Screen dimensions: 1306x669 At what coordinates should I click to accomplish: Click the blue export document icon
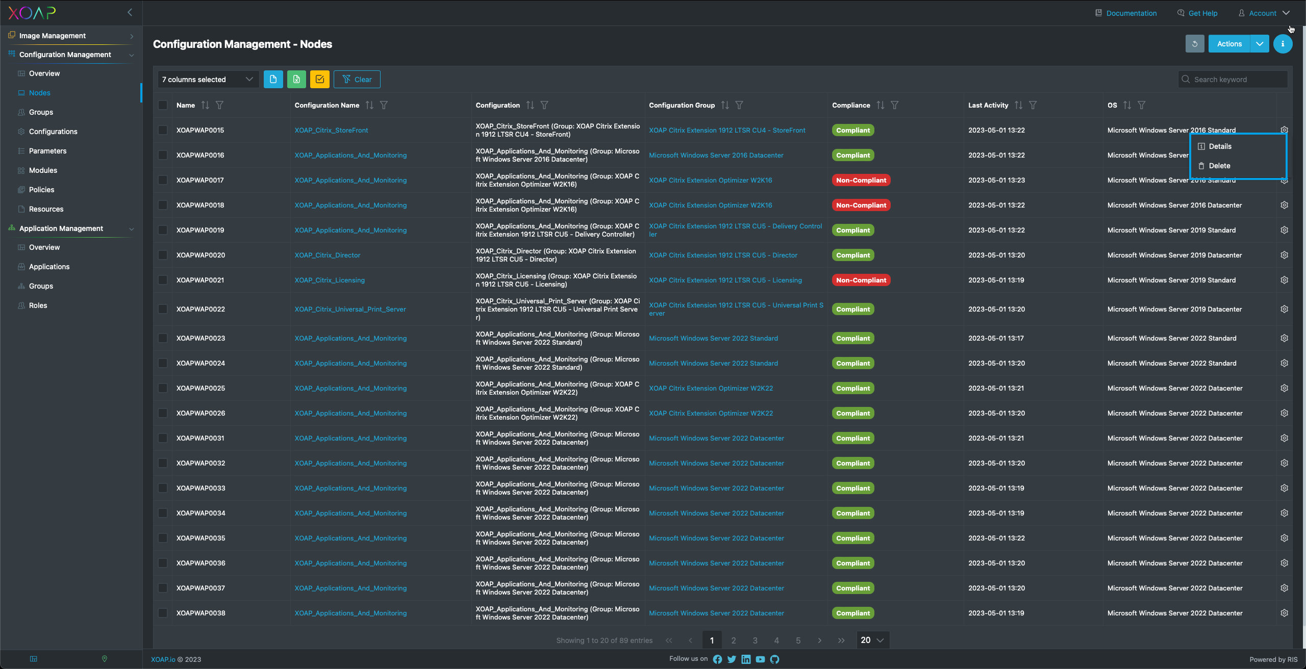(273, 79)
